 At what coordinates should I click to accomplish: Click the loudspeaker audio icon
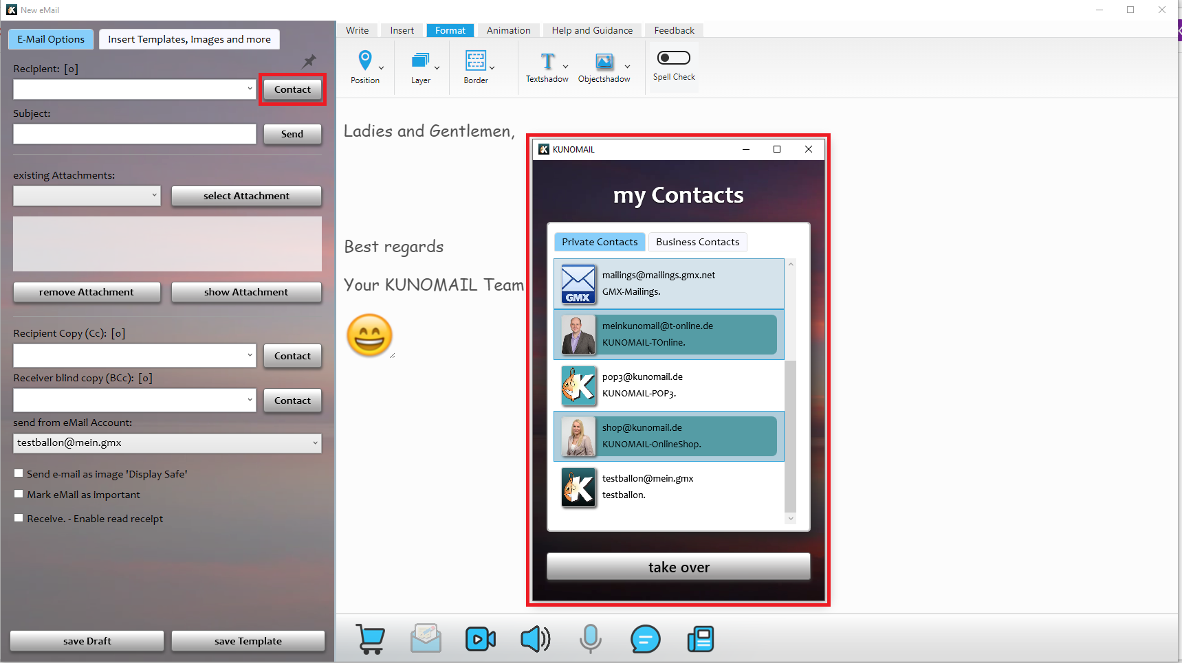[535, 639]
